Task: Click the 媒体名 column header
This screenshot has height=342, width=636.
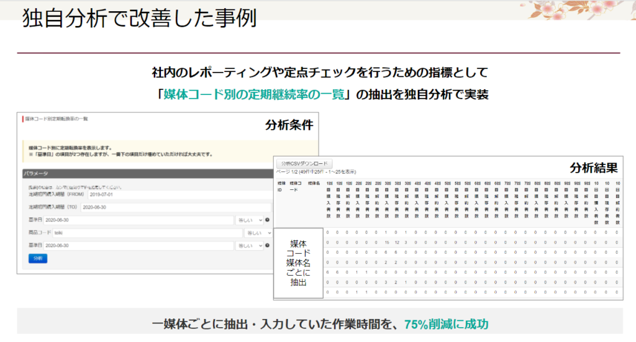Action: 314,183
